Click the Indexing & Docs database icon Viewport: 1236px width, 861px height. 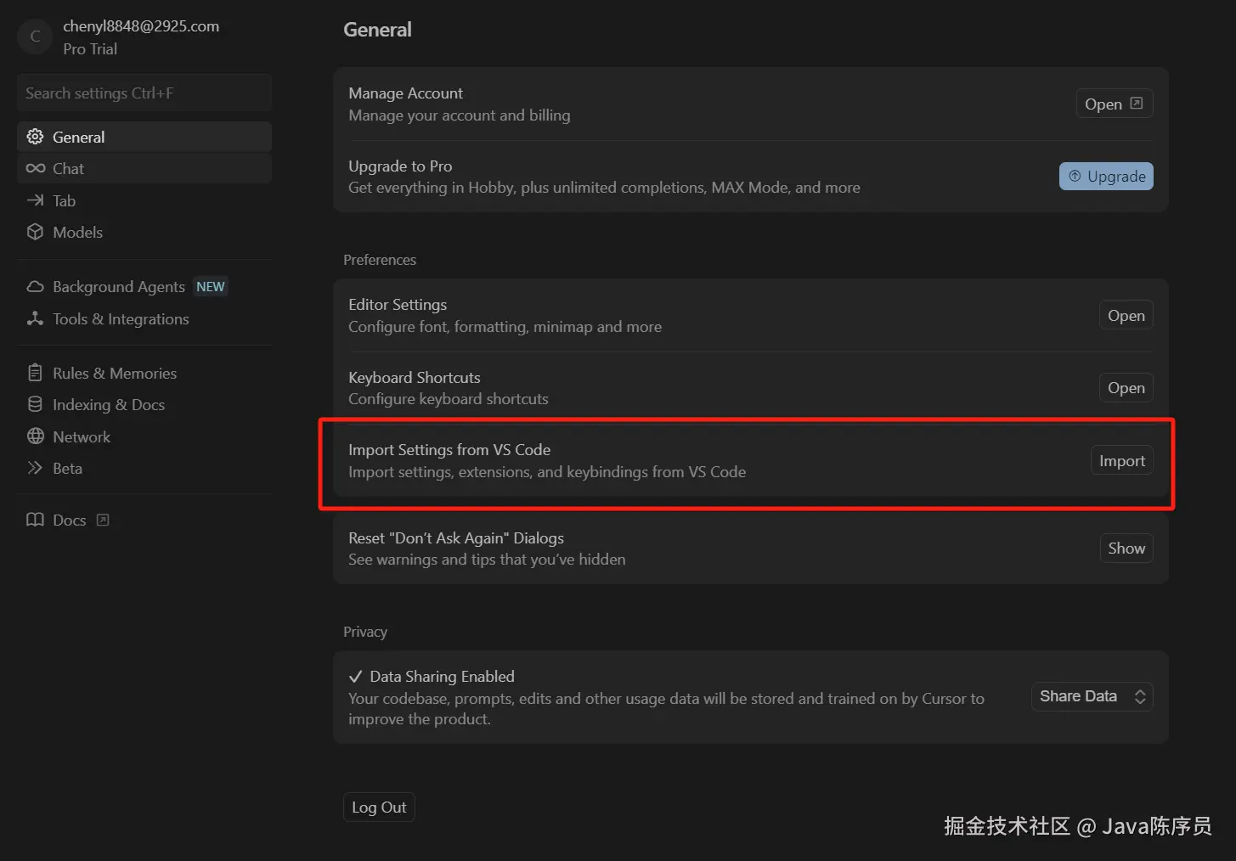point(35,404)
